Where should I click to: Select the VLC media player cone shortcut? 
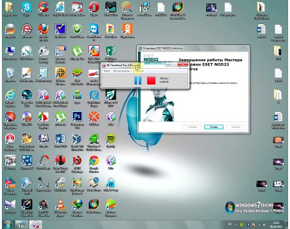tap(60, 208)
